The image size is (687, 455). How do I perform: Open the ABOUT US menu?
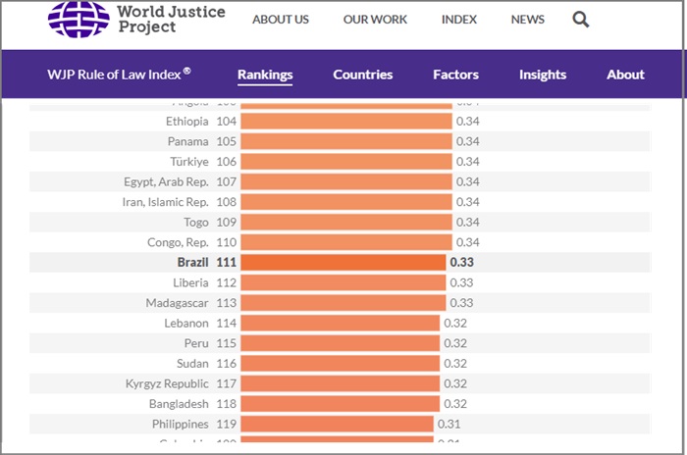pos(281,20)
